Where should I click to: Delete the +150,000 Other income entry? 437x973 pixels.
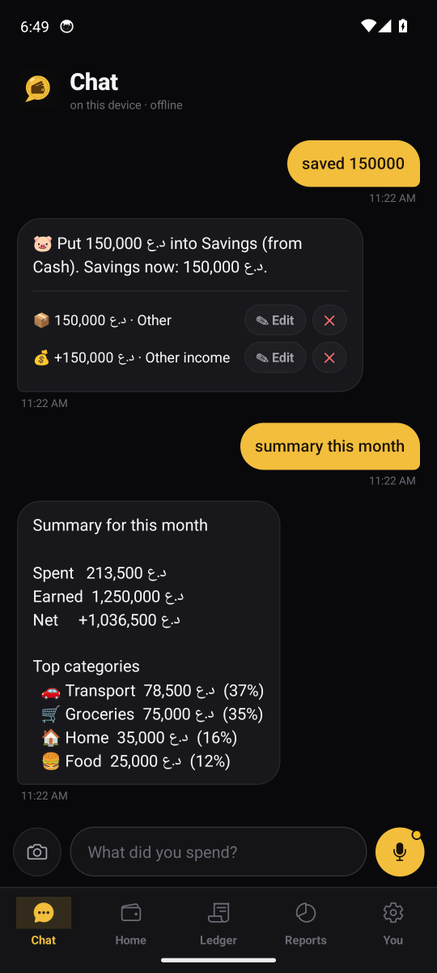tap(329, 358)
